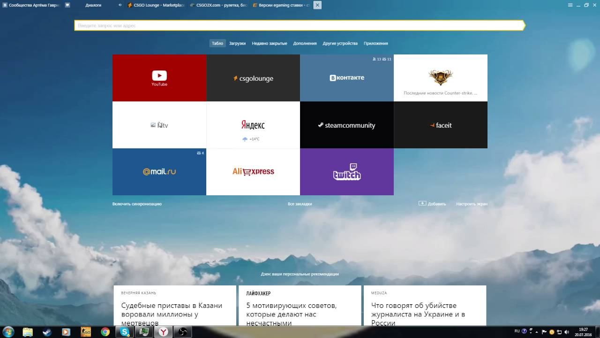
Task: Click Включить синхронизацию link
Action: tap(137, 204)
